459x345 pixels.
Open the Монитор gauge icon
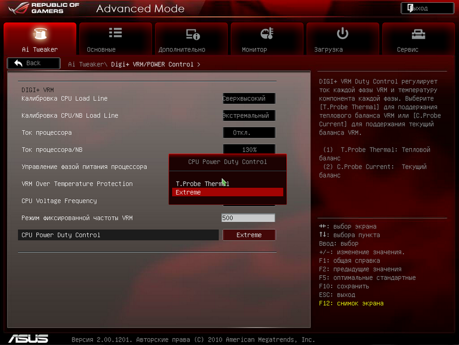click(266, 34)
